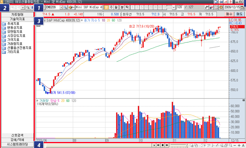Image resolution: width=246 pixels, height=148 pixels.
Task: Toggle the 120 moving average label on price chart
Action: [x=119, y=20]
